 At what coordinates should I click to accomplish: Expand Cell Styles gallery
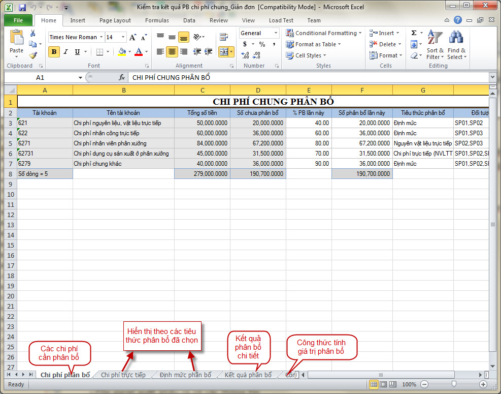(x=306, y=55)
